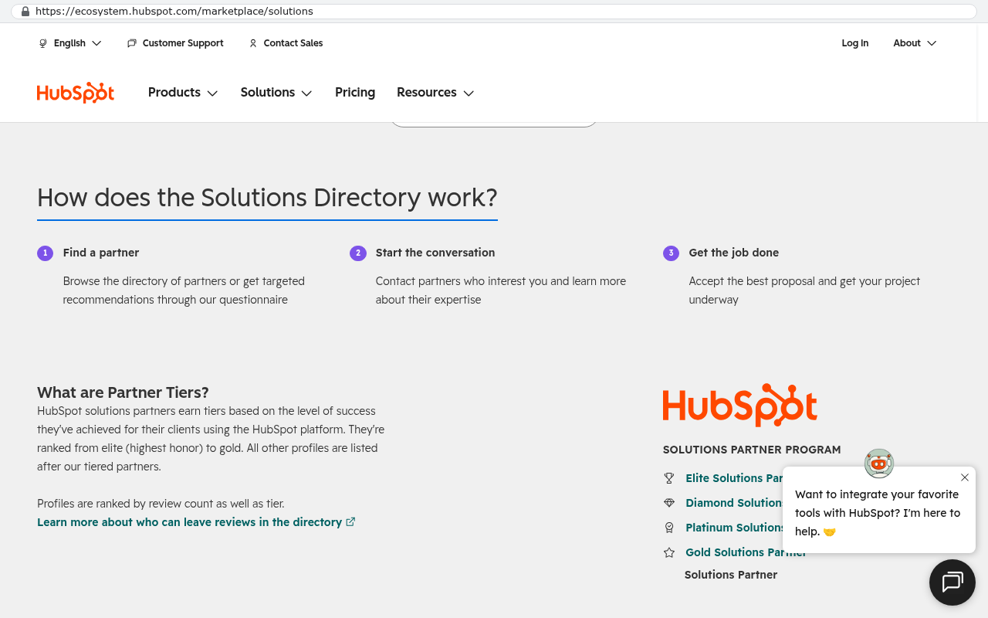Viewport: 988px width, 618px height.
Task: Click the chat prompt message text
Action: pyautogui.click(x=878, y=513)
